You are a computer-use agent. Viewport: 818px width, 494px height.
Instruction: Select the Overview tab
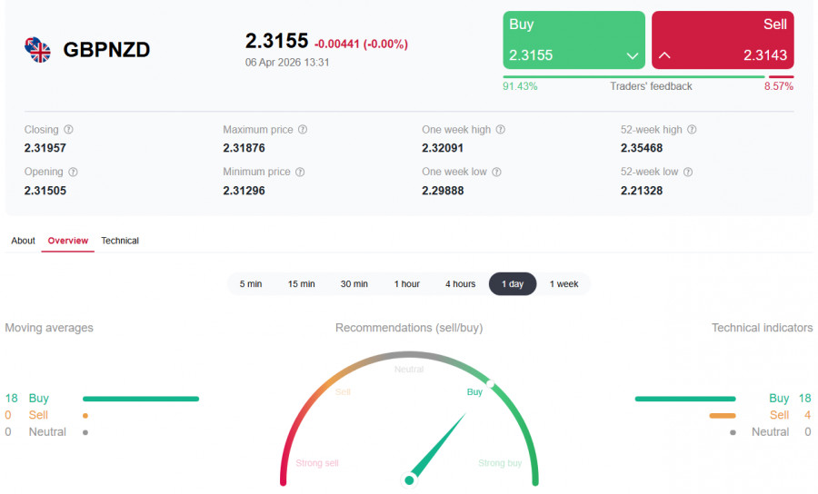pos(68,241)
